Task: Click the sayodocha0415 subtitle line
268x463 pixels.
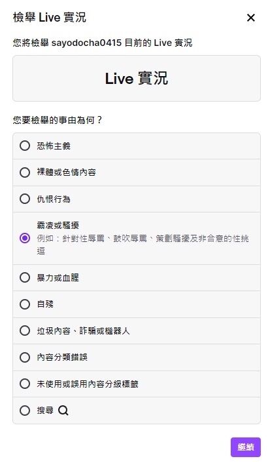Action: [x=103, y=43]
